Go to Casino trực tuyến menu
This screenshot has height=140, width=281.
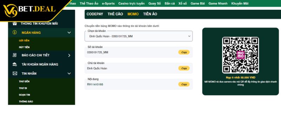pos(131,3)
